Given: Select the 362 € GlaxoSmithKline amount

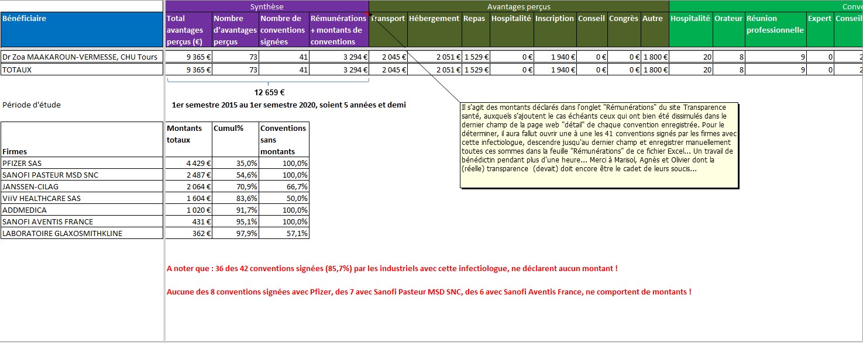Looking at the screenshot, I should [188, 233].
